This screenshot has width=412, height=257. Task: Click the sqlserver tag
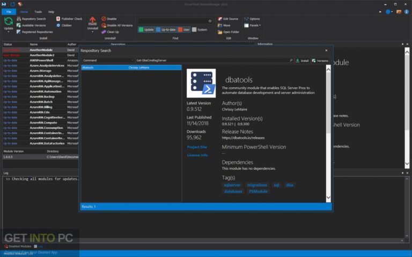pyautogui.click(x=232, y=185)
